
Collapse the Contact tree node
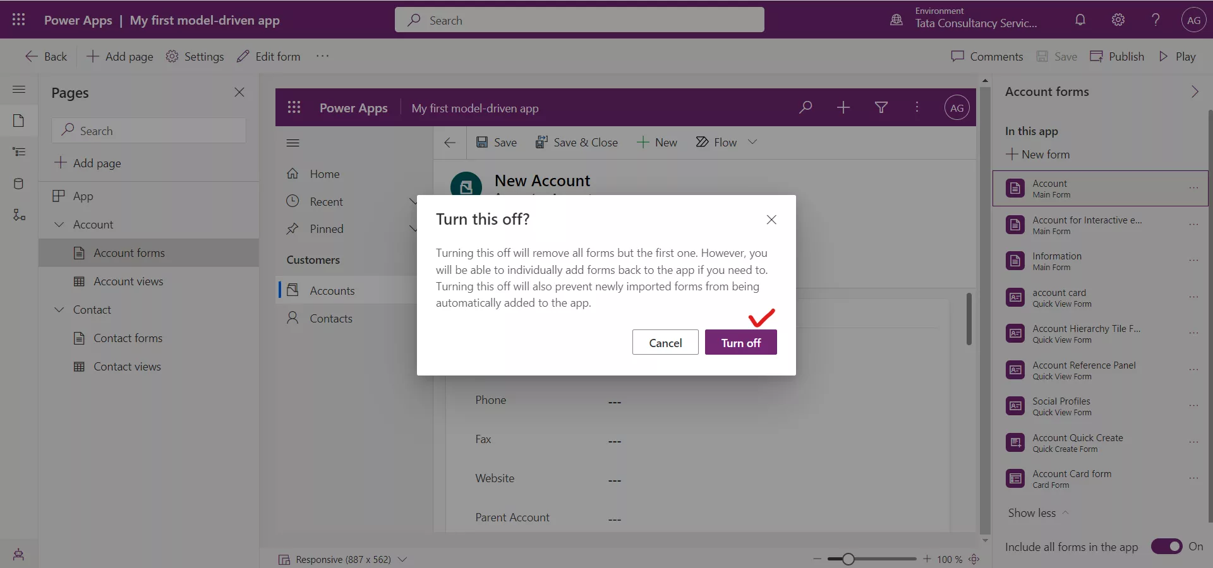pos(59,310)
